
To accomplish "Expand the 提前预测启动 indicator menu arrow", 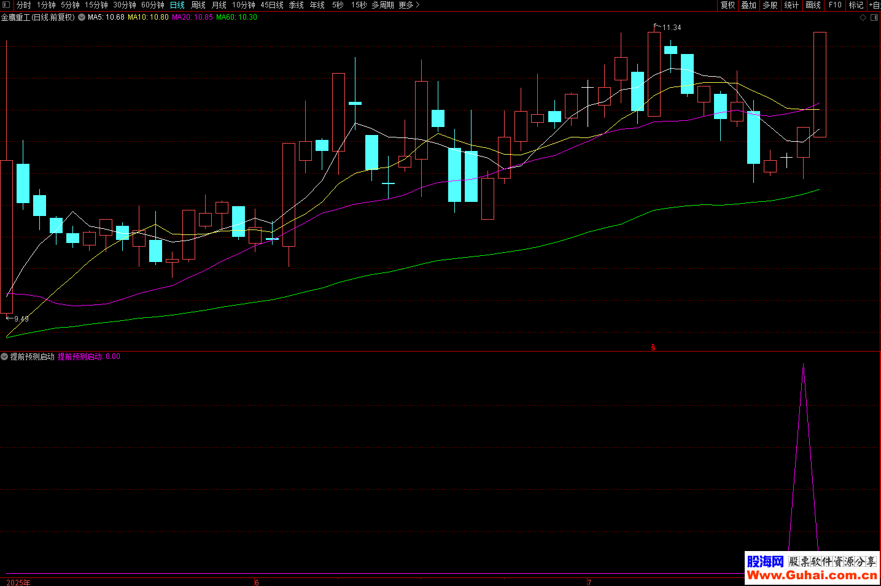I will pos(4,357).
